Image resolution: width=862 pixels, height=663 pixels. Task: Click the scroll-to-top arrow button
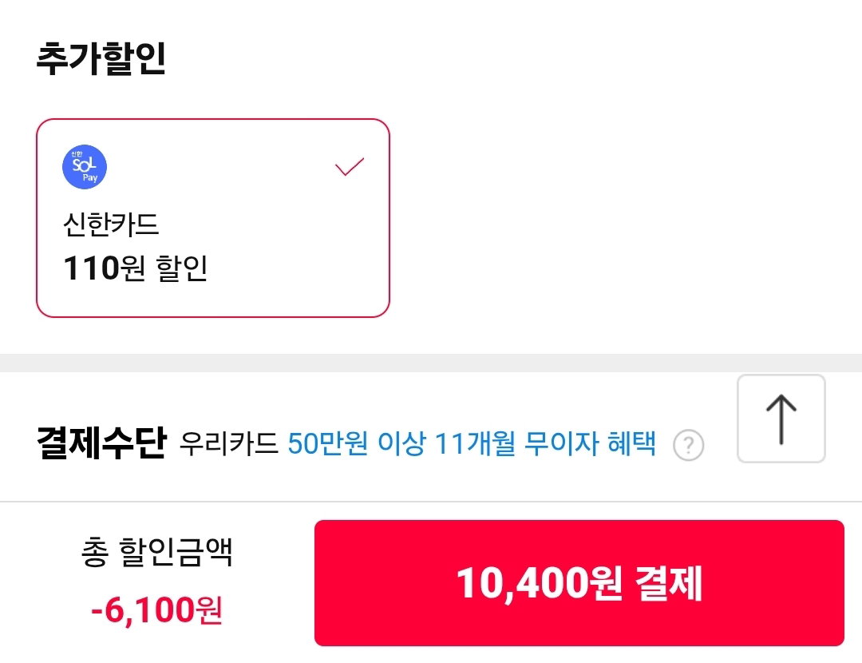(781, 419)
